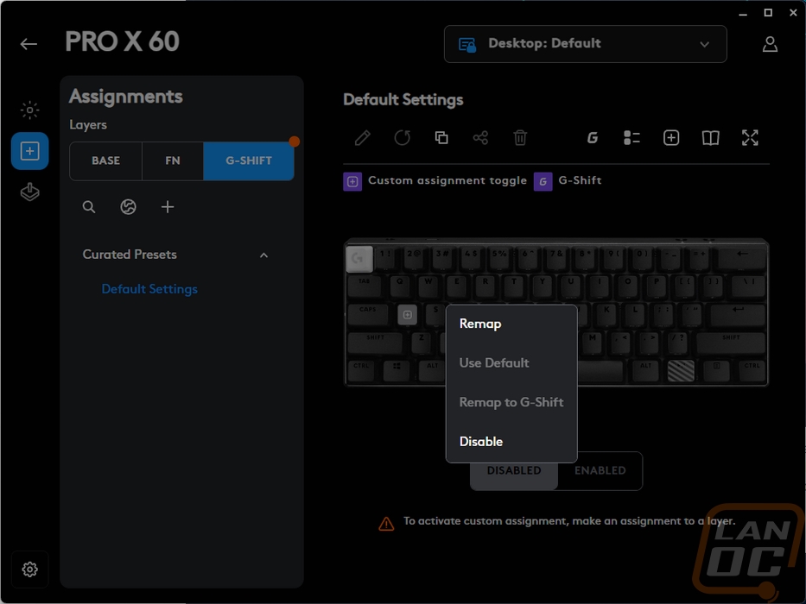Click the TAB key on the keyboard image
806x604 pixels.
(x=364, y=286)
